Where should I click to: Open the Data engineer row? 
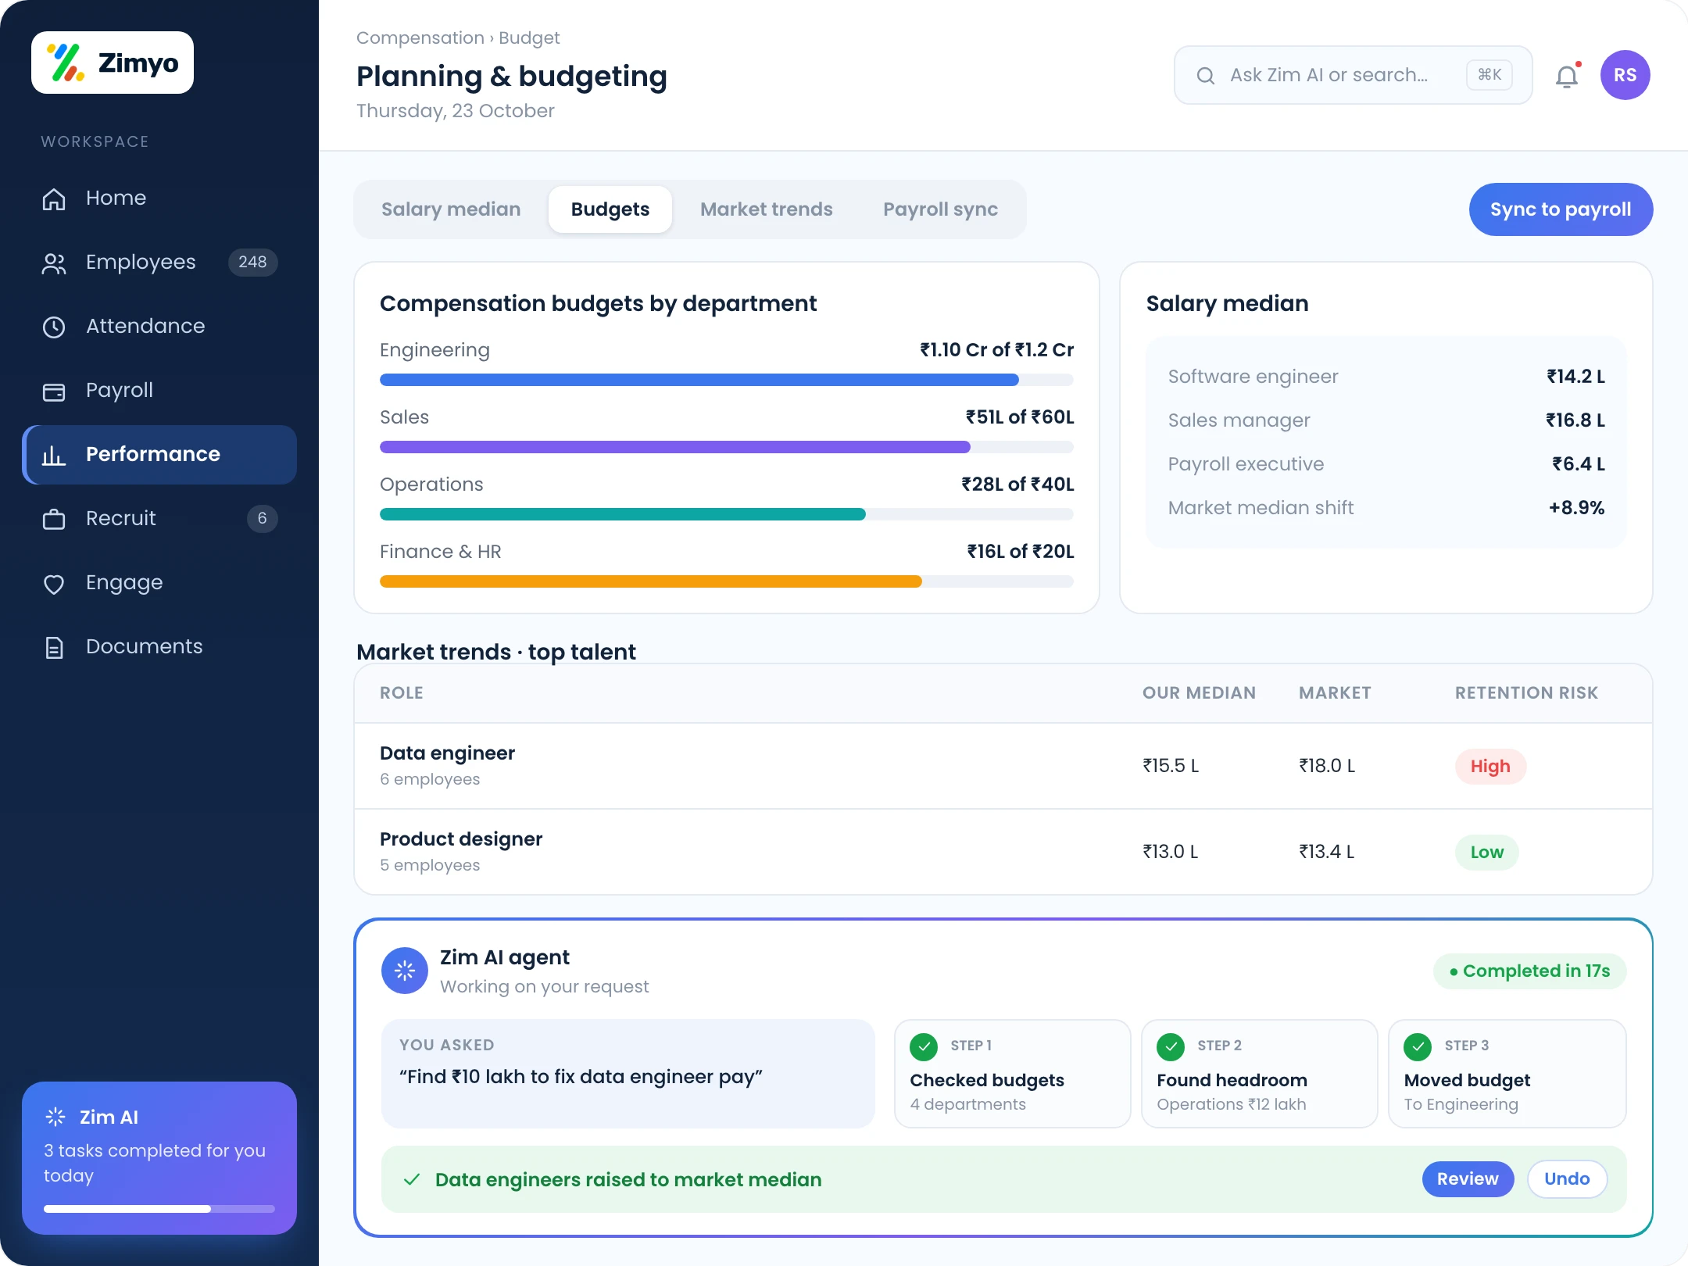click(x=1003, y=766)
